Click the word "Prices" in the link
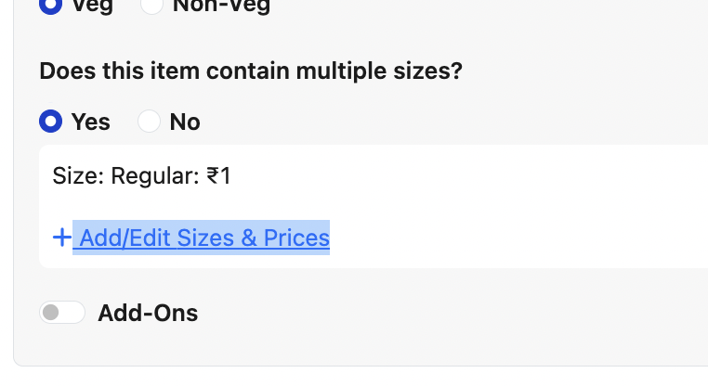 (296, 238)
